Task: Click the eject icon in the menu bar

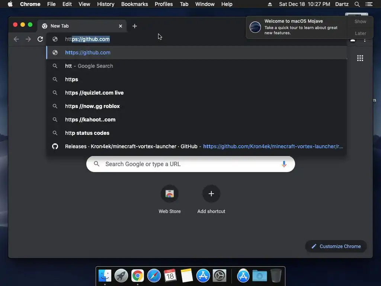Action: coord(270,4)
